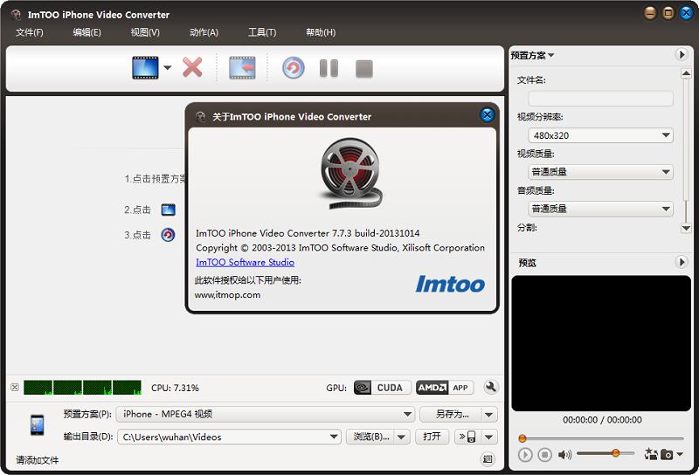Open the iPhone - MPEG4 视频 profile dropdown
Image resolution: width=699 pixels, height=475 pixels.
266,414
